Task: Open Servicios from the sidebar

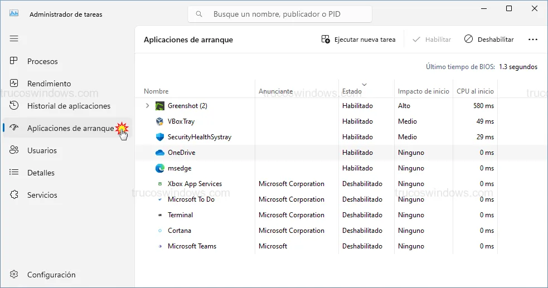Action: point(42,195)
